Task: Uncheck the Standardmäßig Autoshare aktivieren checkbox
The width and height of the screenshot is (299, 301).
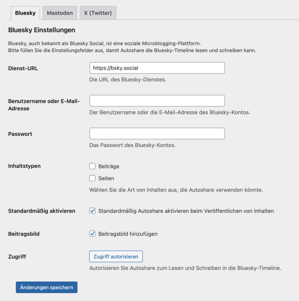Action: point(92,211)
